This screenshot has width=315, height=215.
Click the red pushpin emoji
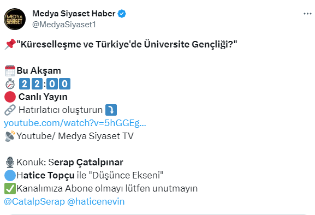(x=10, y=44)
